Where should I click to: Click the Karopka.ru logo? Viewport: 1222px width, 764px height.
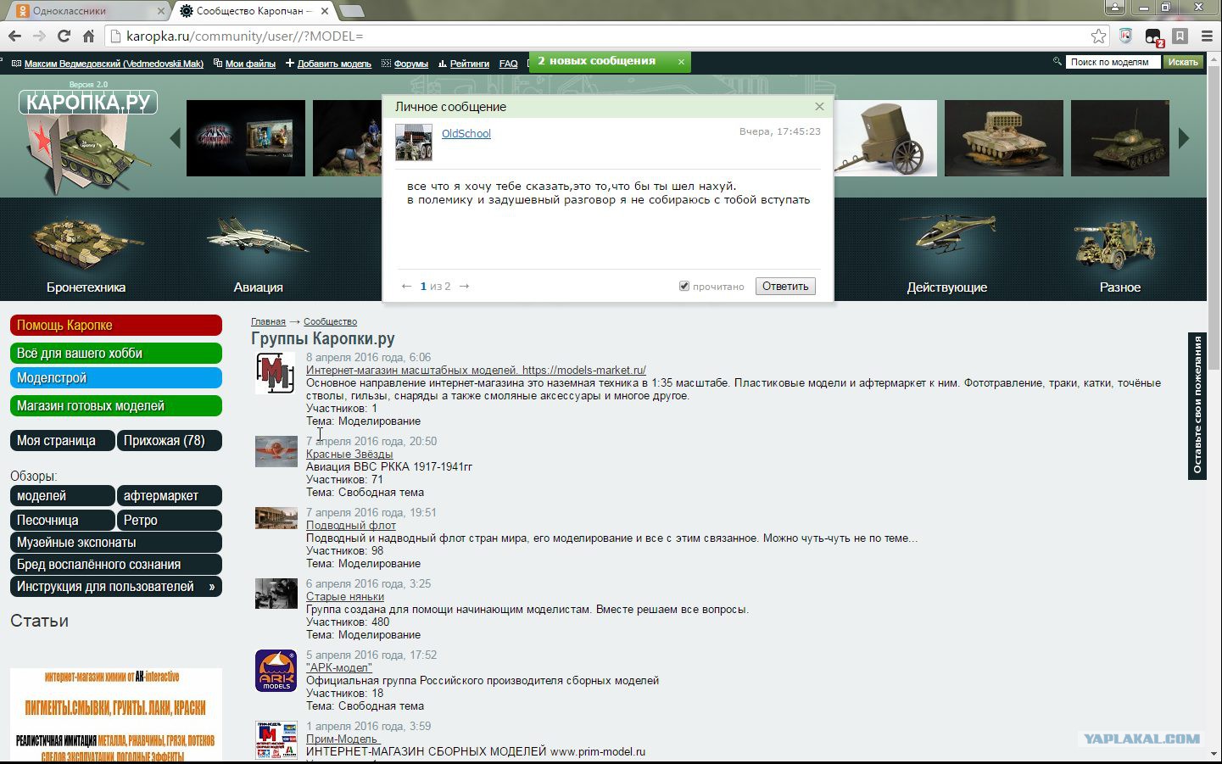pos(88,103)
